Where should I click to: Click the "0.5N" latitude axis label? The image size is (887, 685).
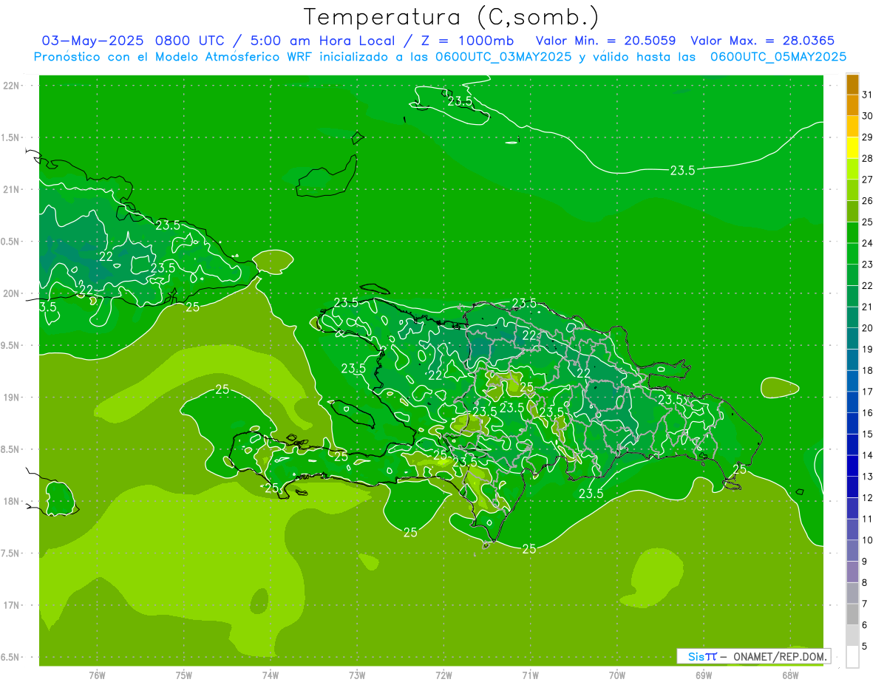coord(11,242)
